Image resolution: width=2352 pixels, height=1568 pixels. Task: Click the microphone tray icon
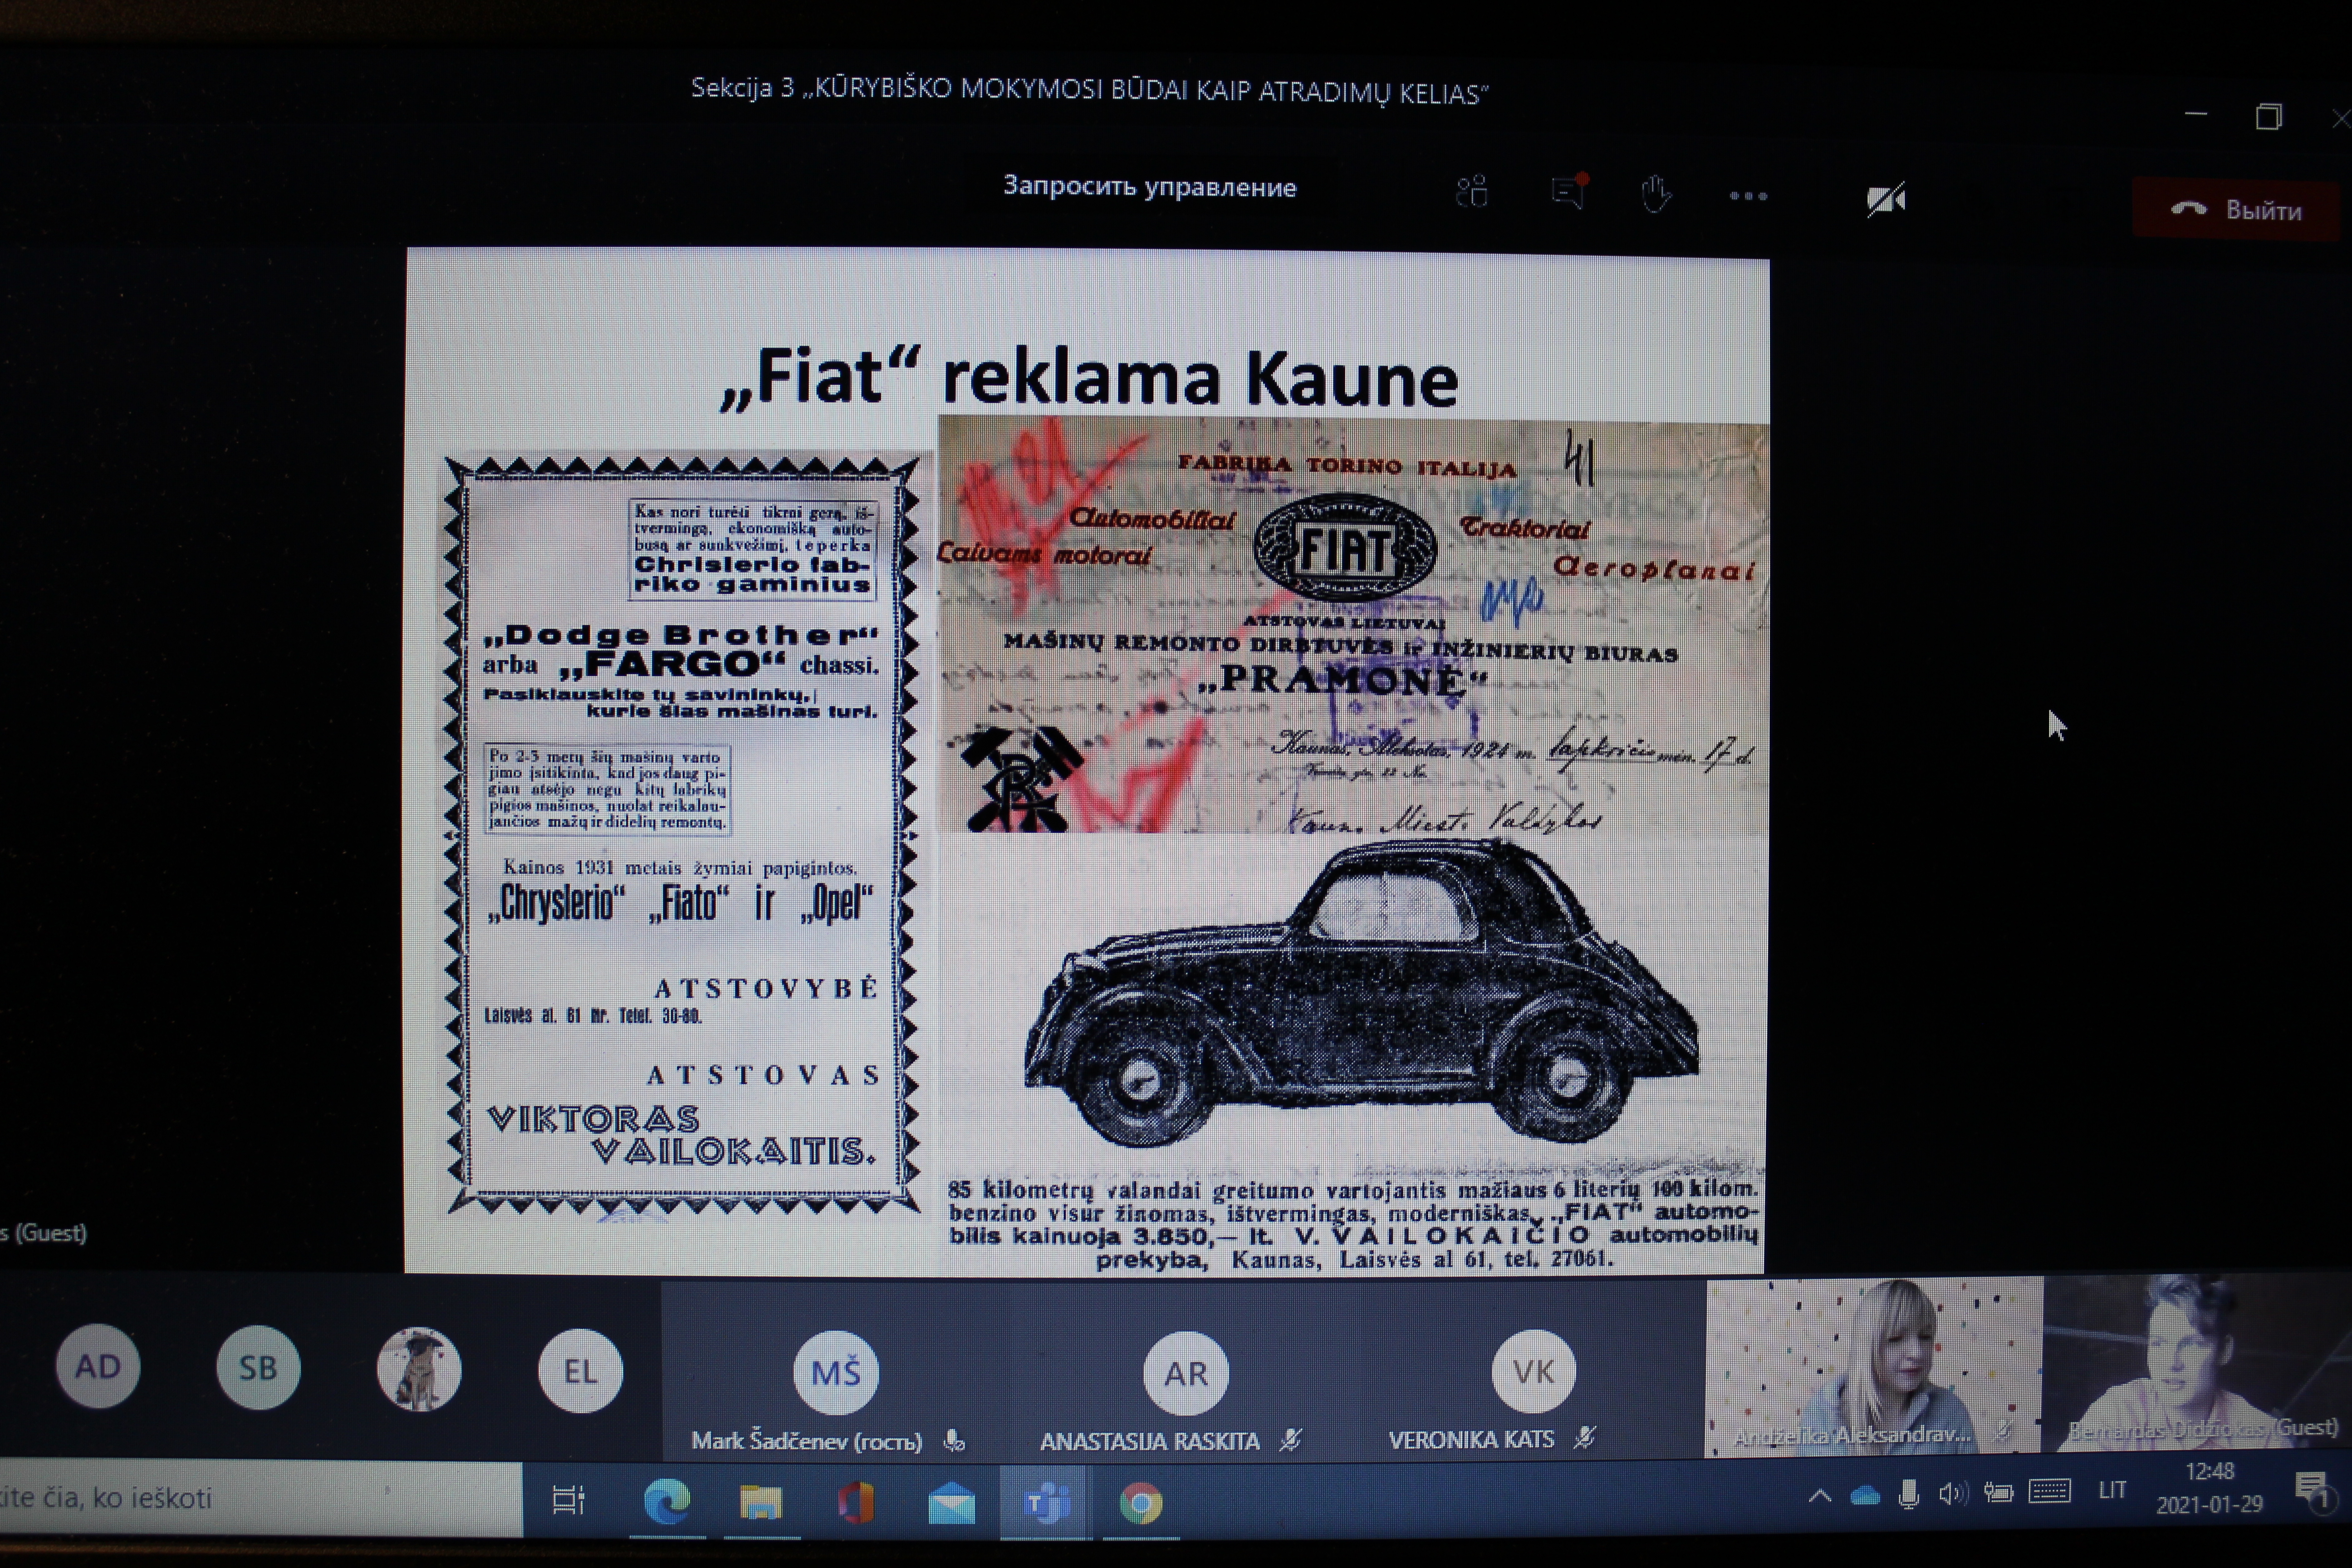1909,1495
